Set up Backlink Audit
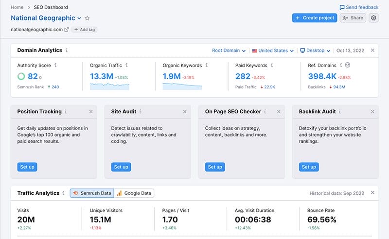389x239 pixels. pos(309,167)
